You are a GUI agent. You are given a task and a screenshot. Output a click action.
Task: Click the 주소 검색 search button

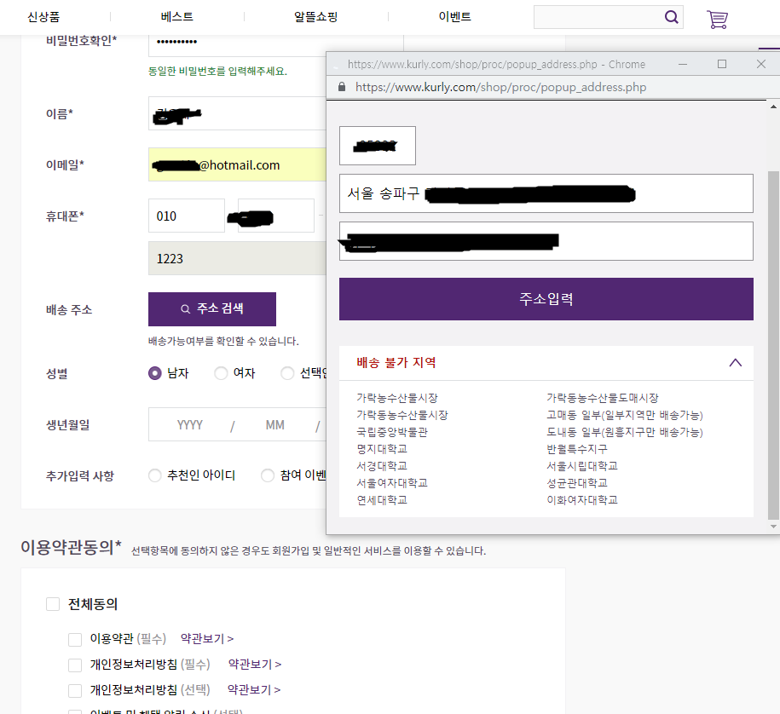211,309
